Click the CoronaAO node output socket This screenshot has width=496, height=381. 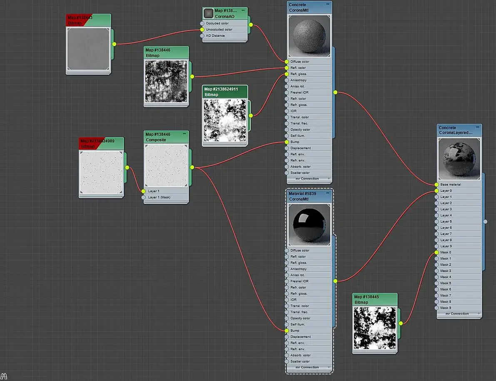[251, 25]
